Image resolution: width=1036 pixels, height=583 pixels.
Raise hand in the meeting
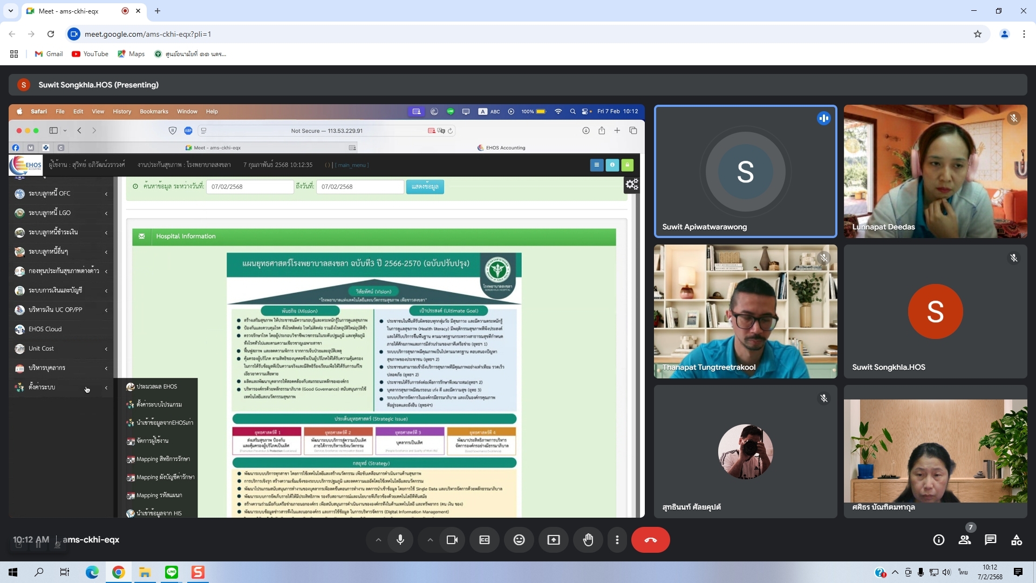pos(588,540)
